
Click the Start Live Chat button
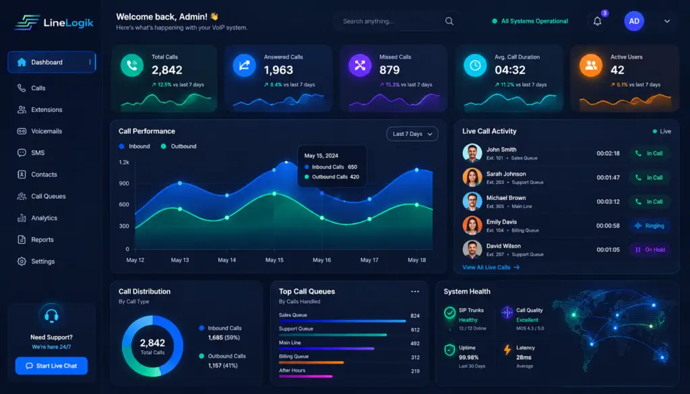pyautogui.click(x=51, y=366)
